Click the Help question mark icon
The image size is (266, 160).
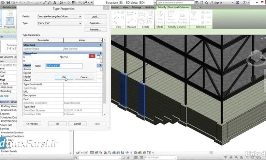point(245,2)
